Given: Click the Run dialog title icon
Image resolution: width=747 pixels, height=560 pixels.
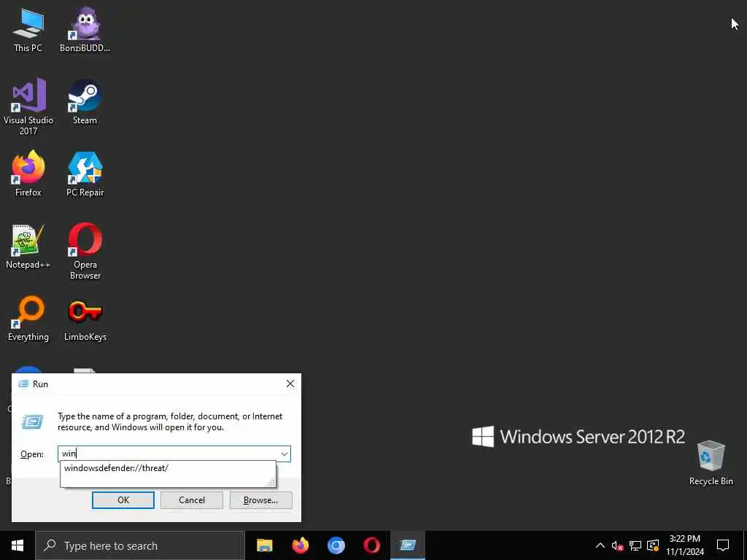Looking at the screenshot, I should click(23, 384).
